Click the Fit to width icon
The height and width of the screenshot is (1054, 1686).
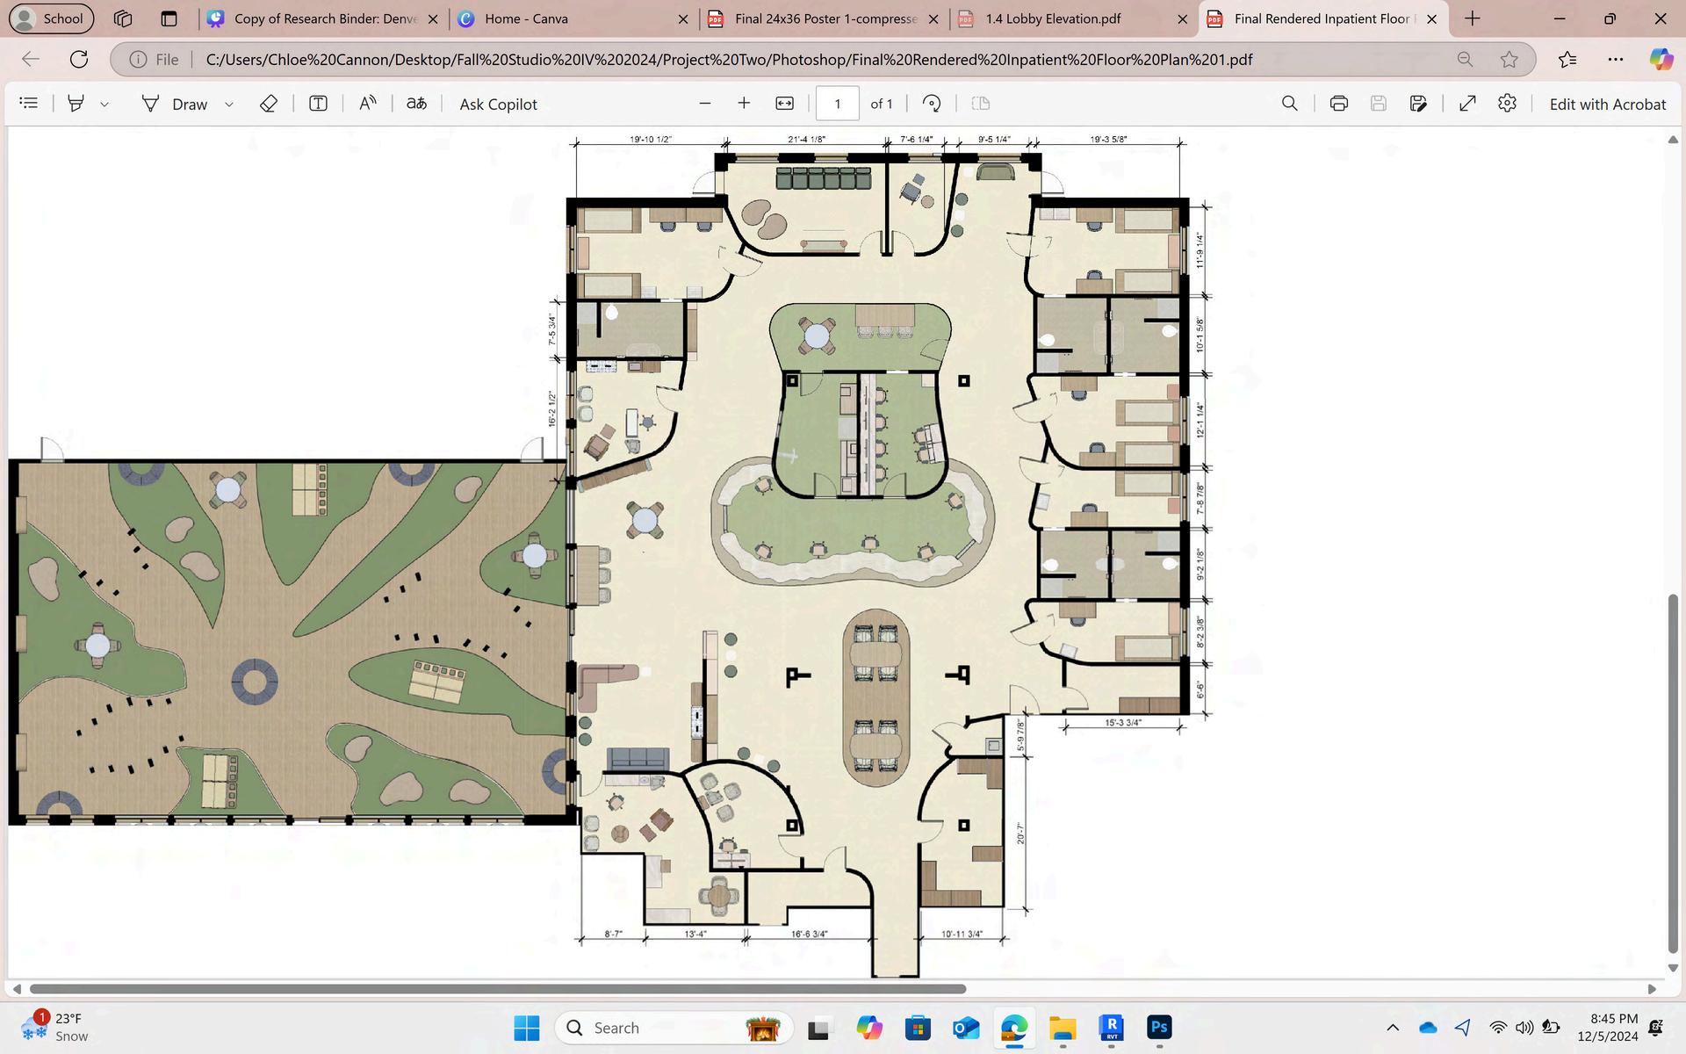pos(784,104)
